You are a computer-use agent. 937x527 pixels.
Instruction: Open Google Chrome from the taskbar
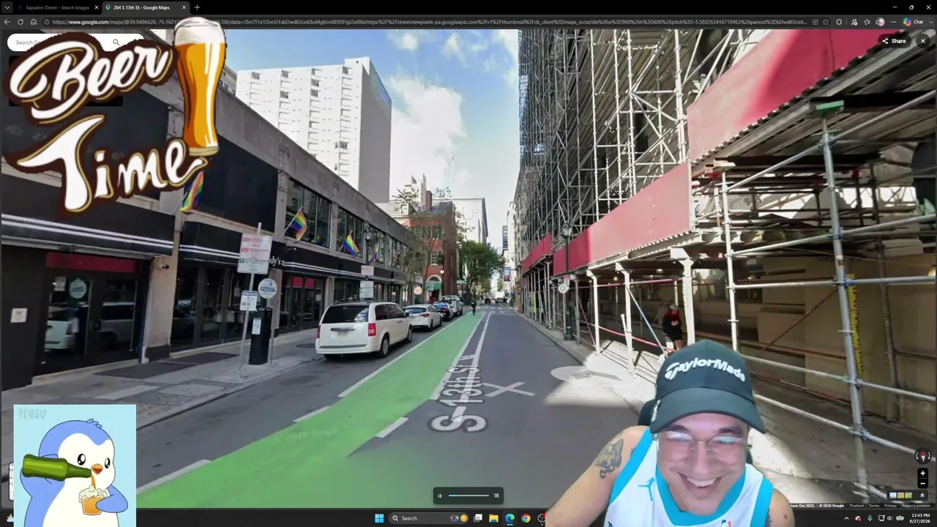click(526, 518)
